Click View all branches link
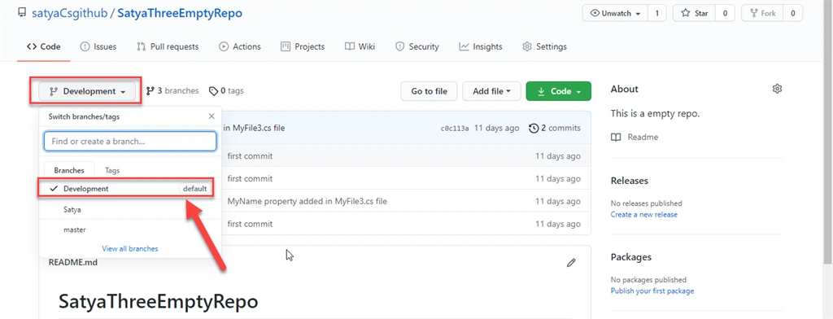The width and height of the screenshot is (833, 319). pos(130,248)
